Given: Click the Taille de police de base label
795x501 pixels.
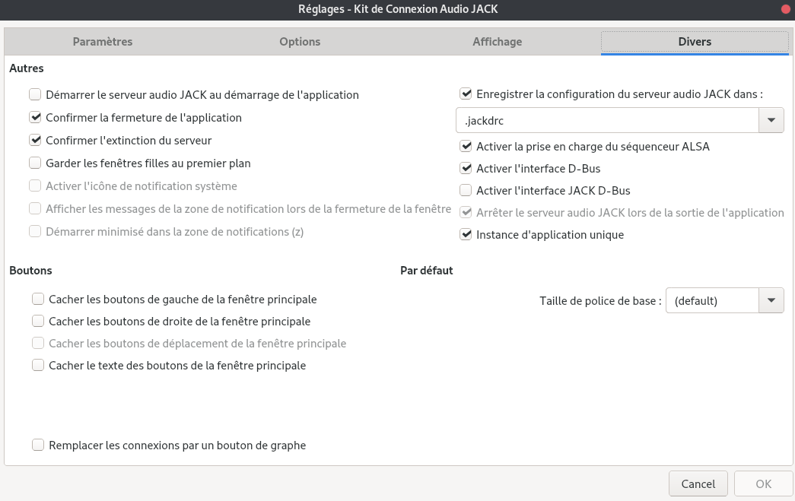Looking at the screenshot, I should click(x=600, y=301).
